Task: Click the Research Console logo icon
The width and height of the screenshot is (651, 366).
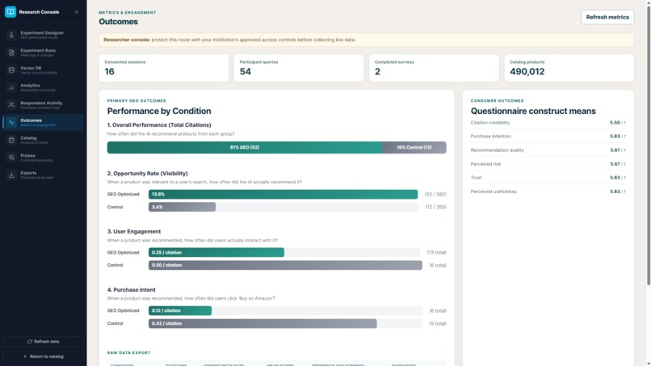Action: pyautogui.click(x=10, y=11)
